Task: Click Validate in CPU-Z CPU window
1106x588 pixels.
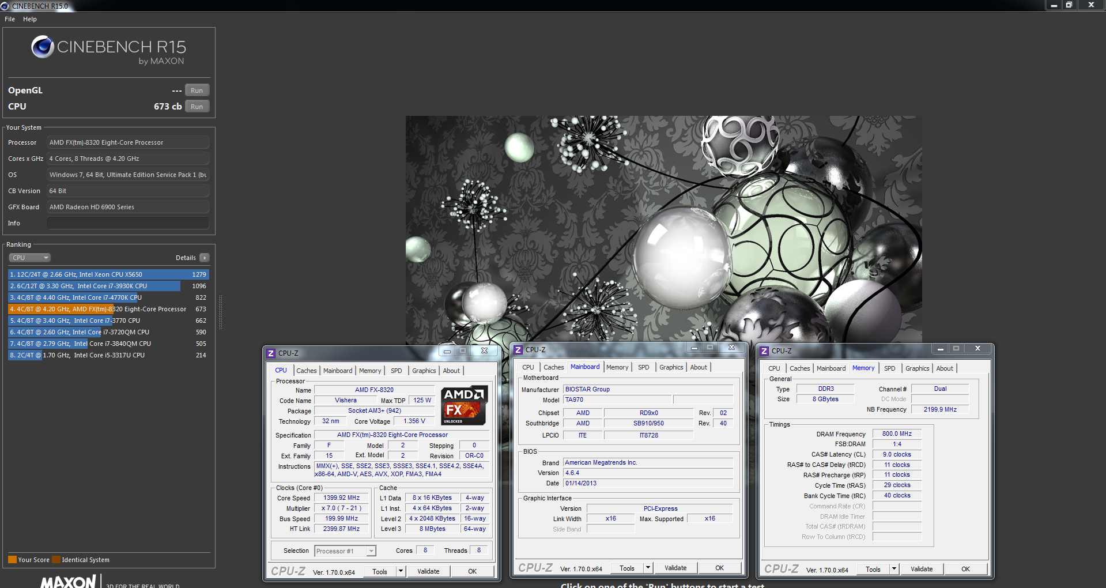Action: click(428, 571)
